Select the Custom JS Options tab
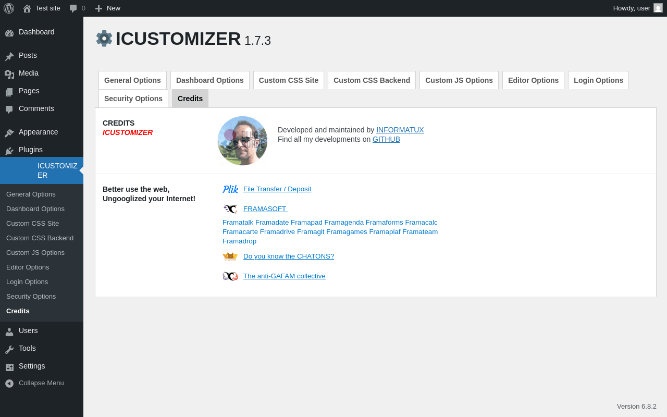The width and height of the screenshot is (667, 417). 459,80
